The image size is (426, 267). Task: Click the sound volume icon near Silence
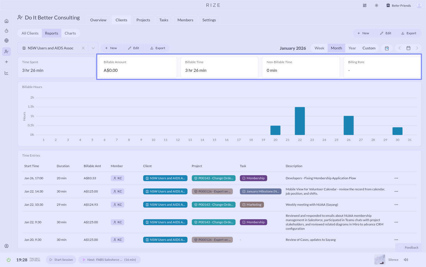tap(406, 260)
